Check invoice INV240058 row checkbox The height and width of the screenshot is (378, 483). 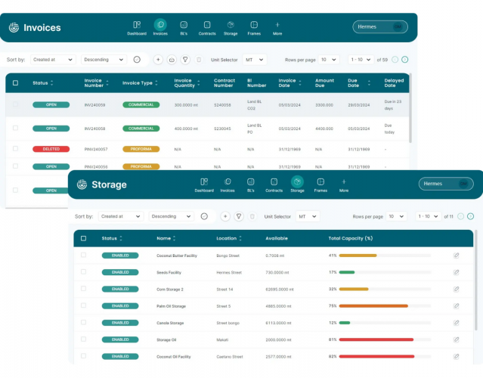click(x=15, y=128)
